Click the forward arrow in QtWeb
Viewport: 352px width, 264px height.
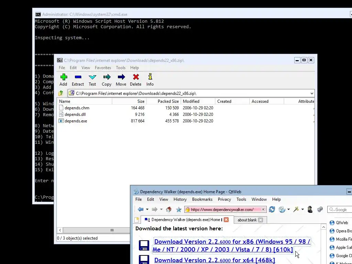pyautogui.click(x=154, y=209)
